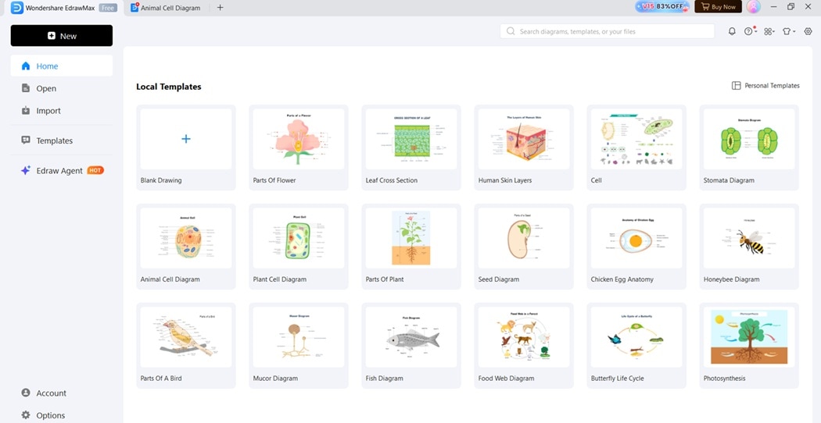Click the search magnifier icon
The height and width of the screenshot is (423, 821).
[x=511, y=31]
